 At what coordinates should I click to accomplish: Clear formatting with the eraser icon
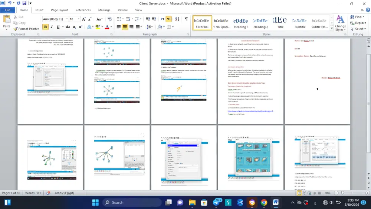coord(109,19)
